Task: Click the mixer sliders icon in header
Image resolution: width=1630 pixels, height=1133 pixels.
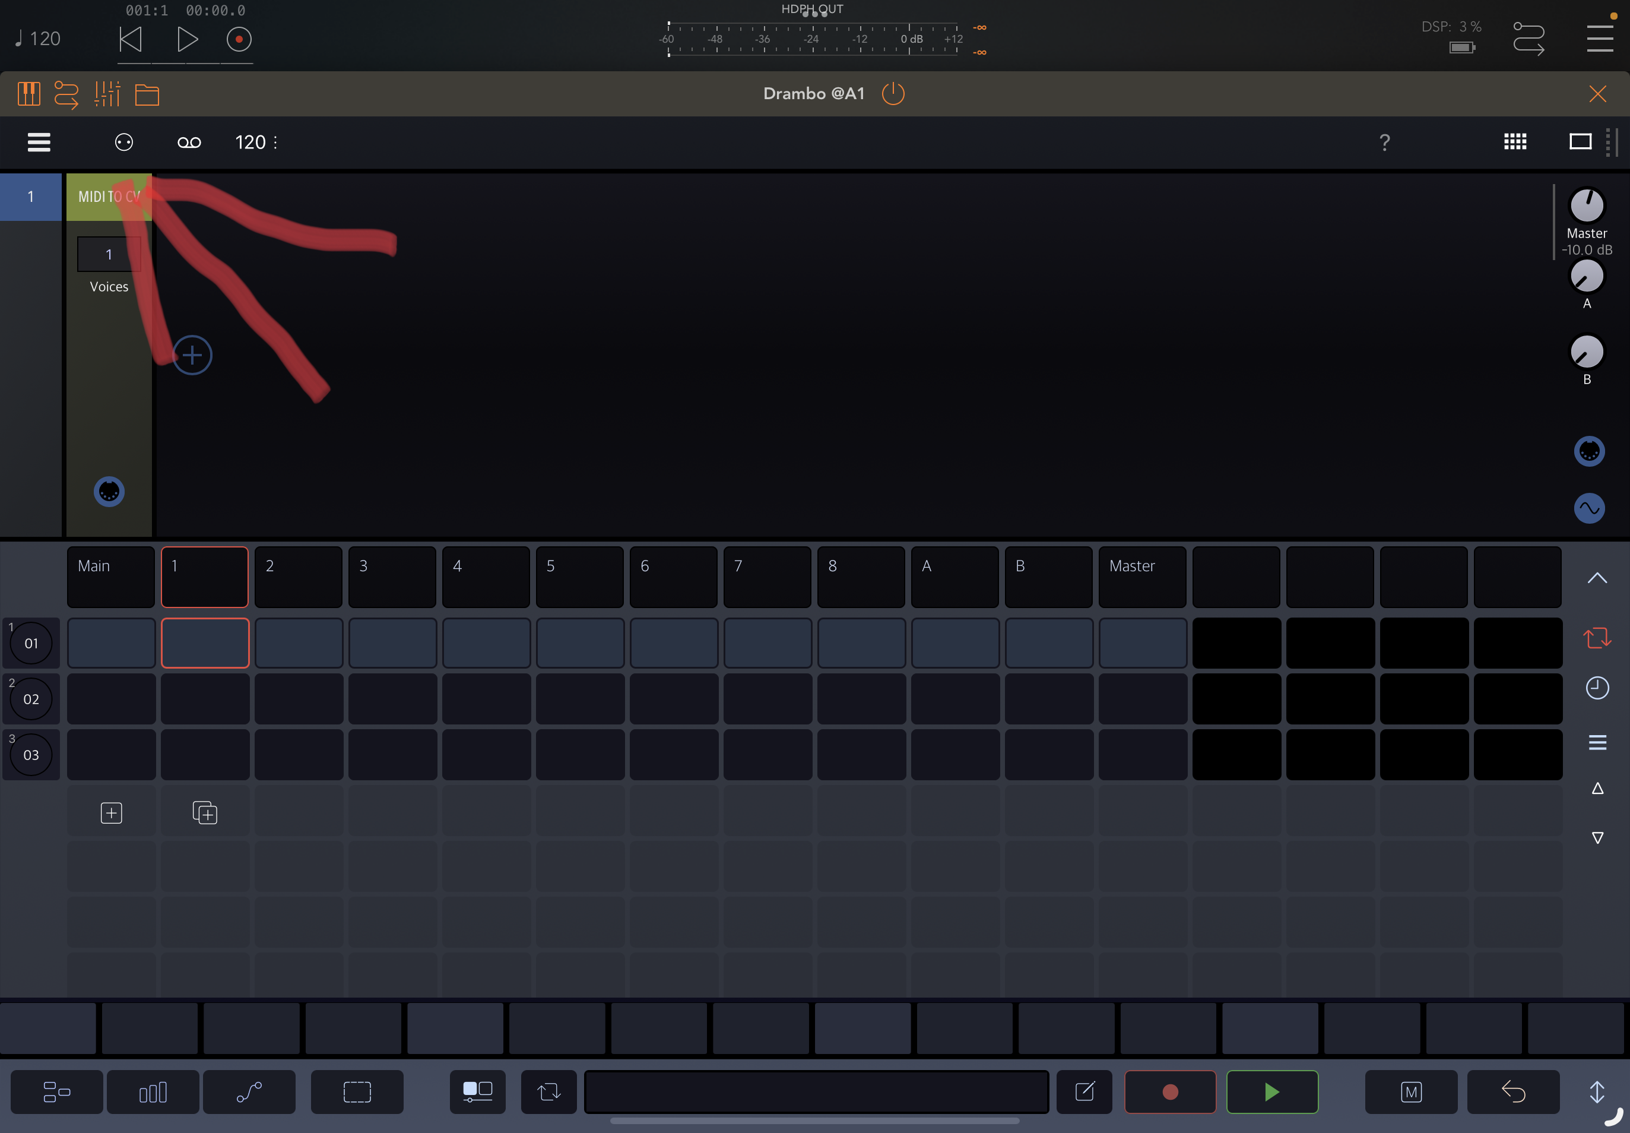Action: [107, 94]
